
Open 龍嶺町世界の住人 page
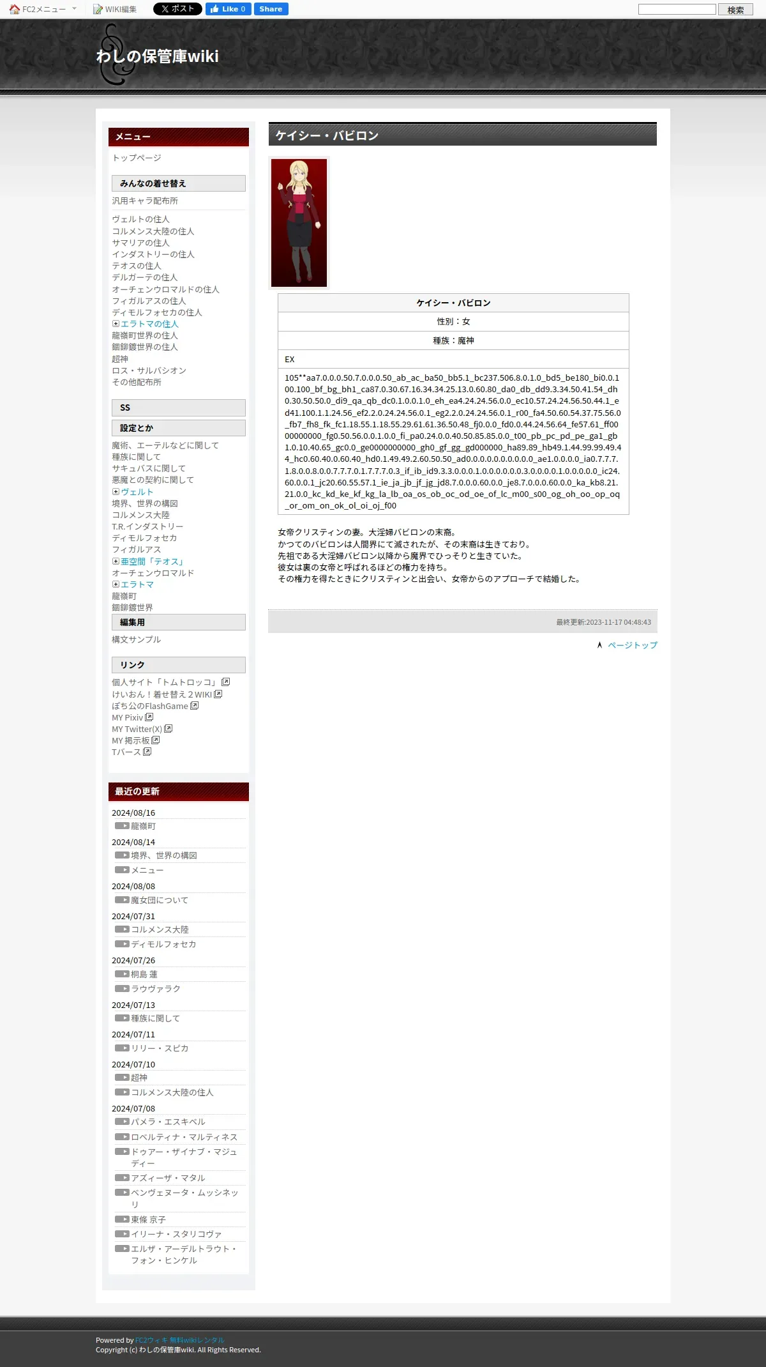point(145,335)
